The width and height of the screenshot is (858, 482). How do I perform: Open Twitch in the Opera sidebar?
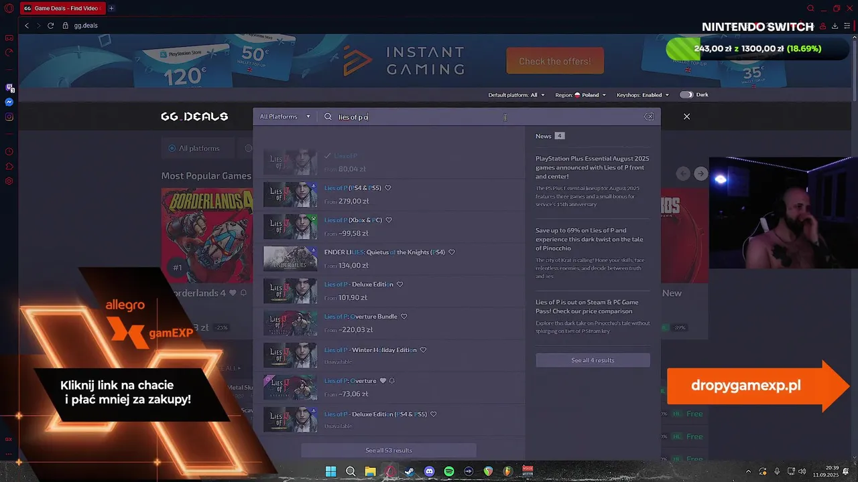click(9, 88)
